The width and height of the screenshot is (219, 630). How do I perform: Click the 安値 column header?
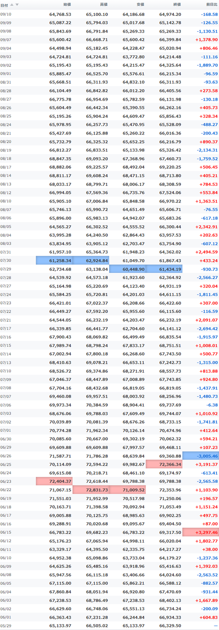tap(140, 4)
